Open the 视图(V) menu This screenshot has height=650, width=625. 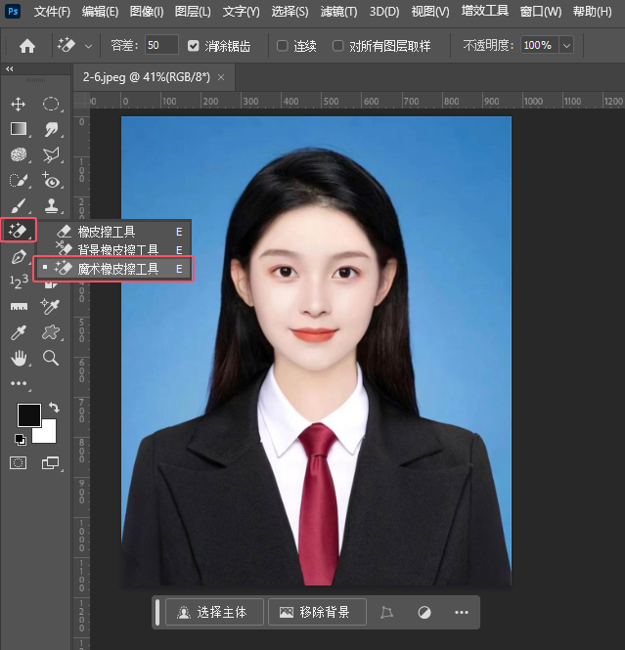(430, 12)
